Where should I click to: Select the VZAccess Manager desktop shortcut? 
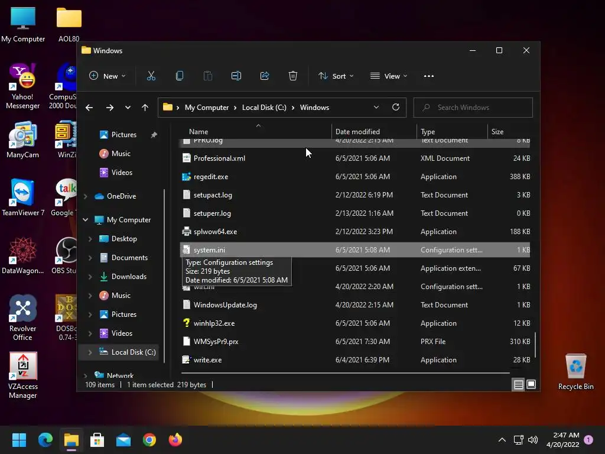(x=23, y=375)
